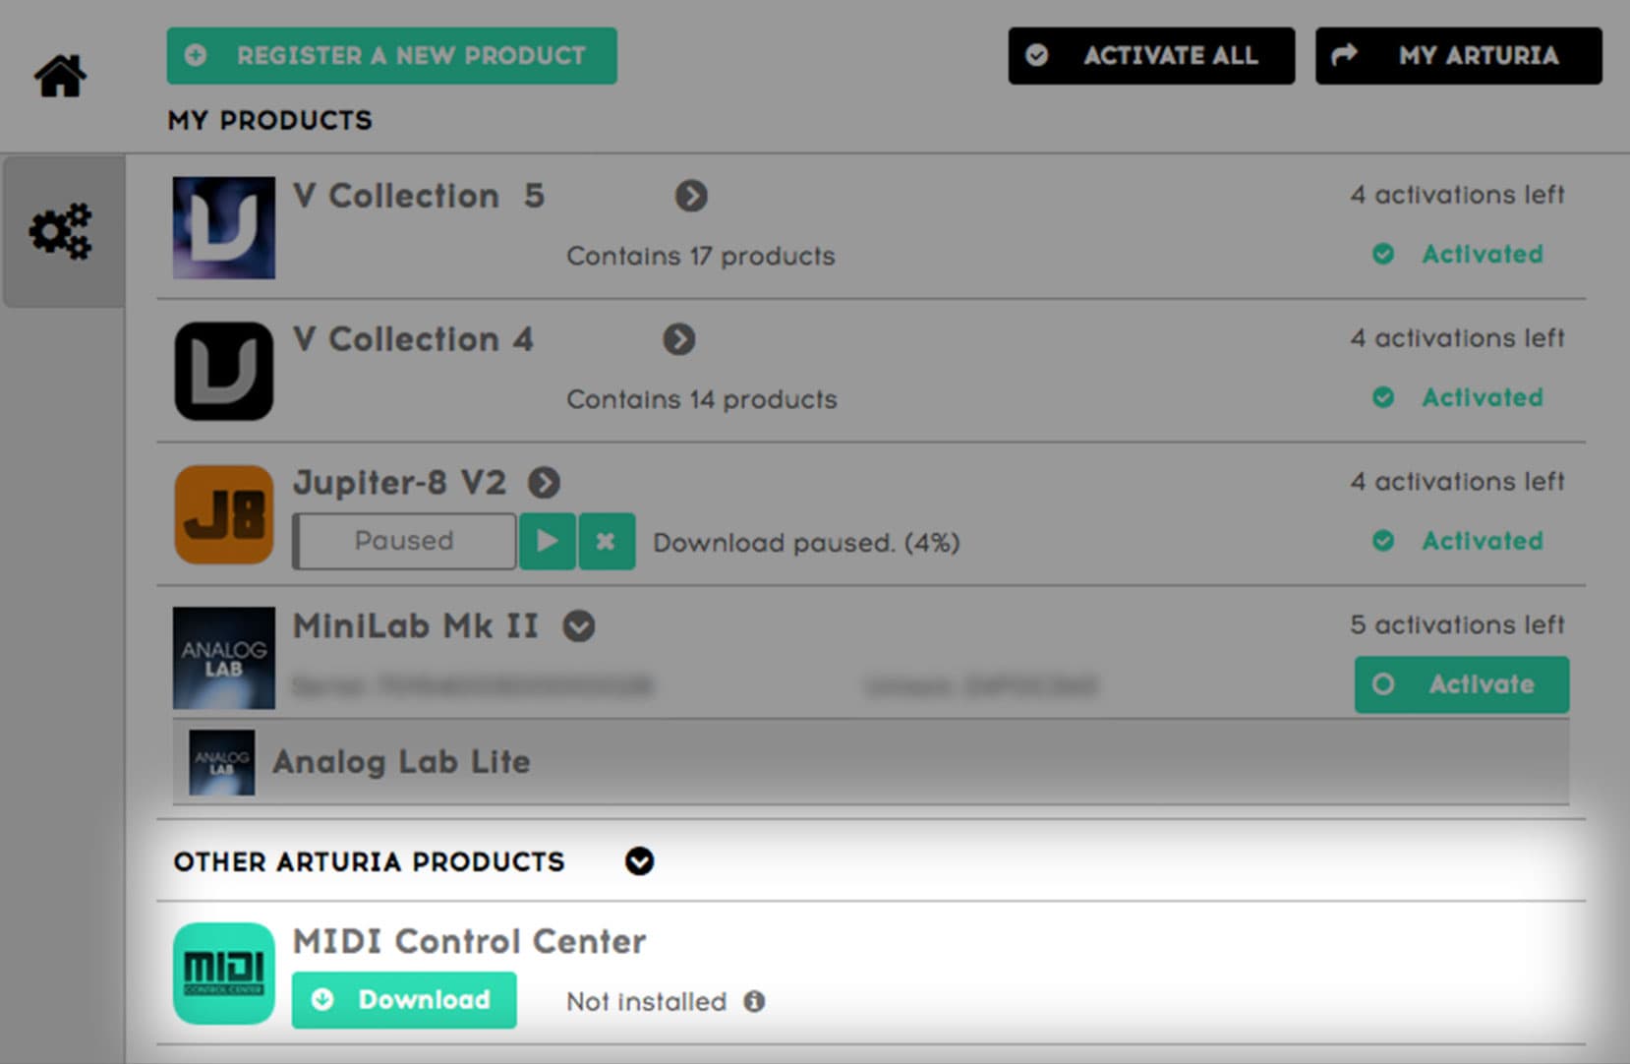Activate the MiniLab Mk II product
The image size is (1630, 1064).
(1462, 684)
